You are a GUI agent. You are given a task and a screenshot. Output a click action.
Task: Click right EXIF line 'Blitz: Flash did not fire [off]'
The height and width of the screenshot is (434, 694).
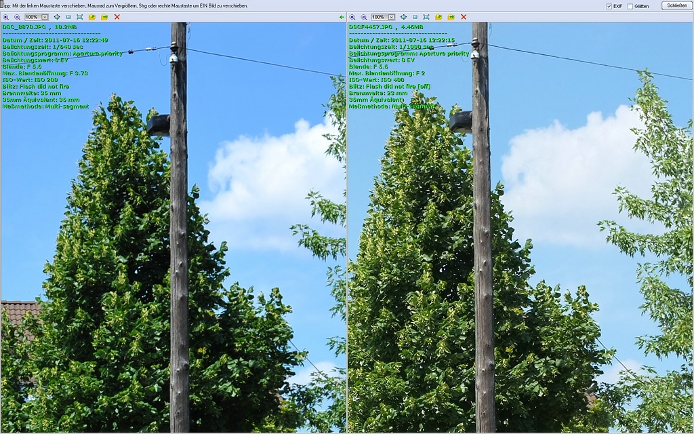(390, 86)
